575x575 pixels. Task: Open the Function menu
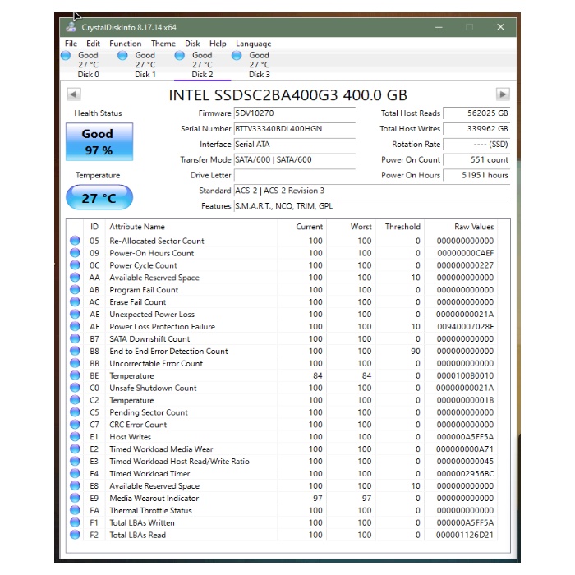[x=125, y=44]
